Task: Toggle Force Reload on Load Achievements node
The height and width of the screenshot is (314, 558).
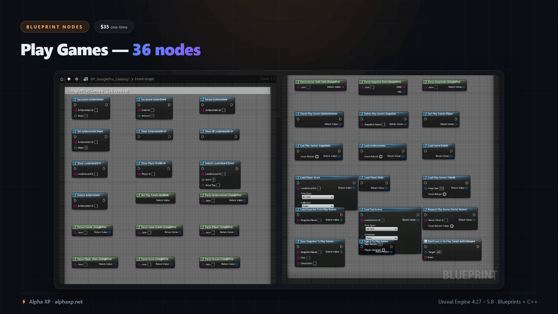Action: point(381,157)
